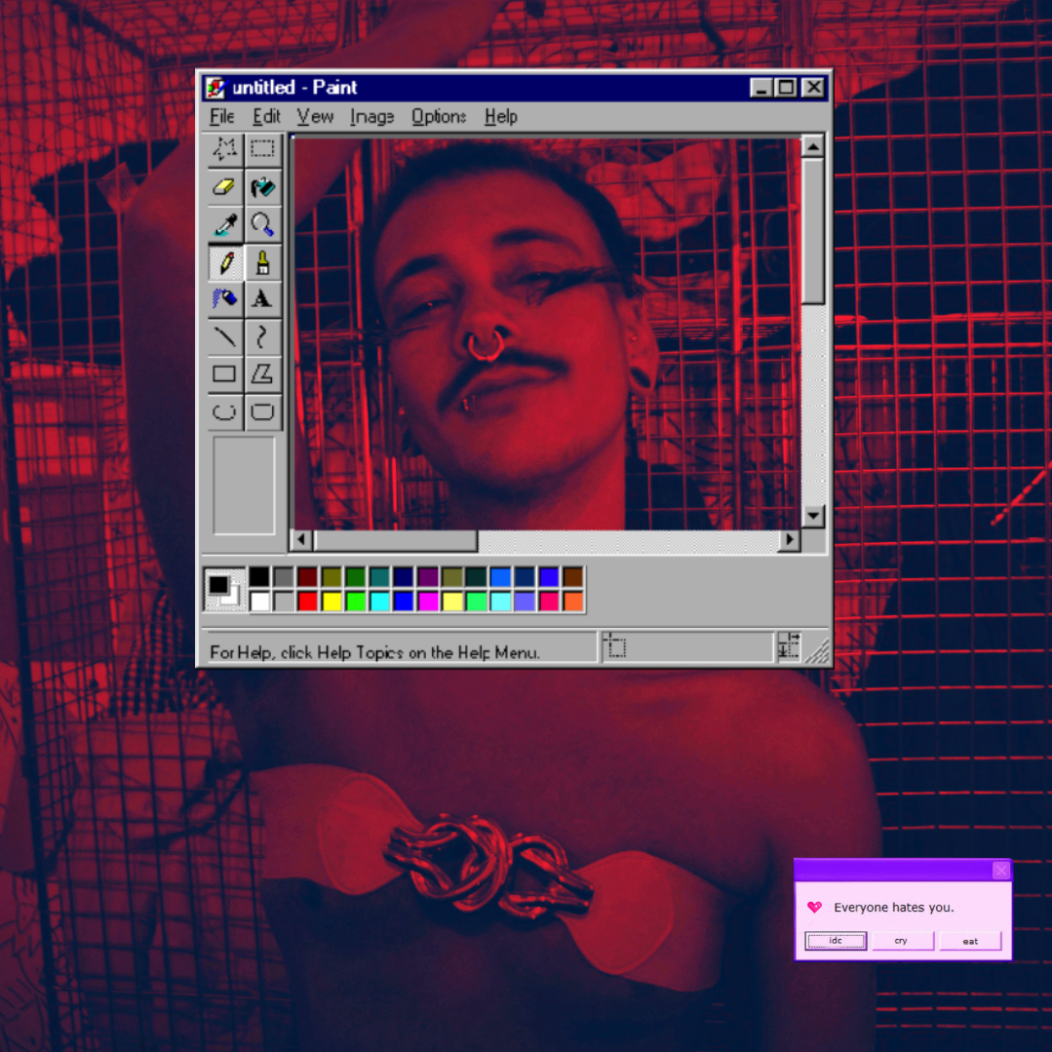Select the rectangular Select tool
Image resolution: width=1052 pixels, height=1052 pixels.
(x=262, y=149)
